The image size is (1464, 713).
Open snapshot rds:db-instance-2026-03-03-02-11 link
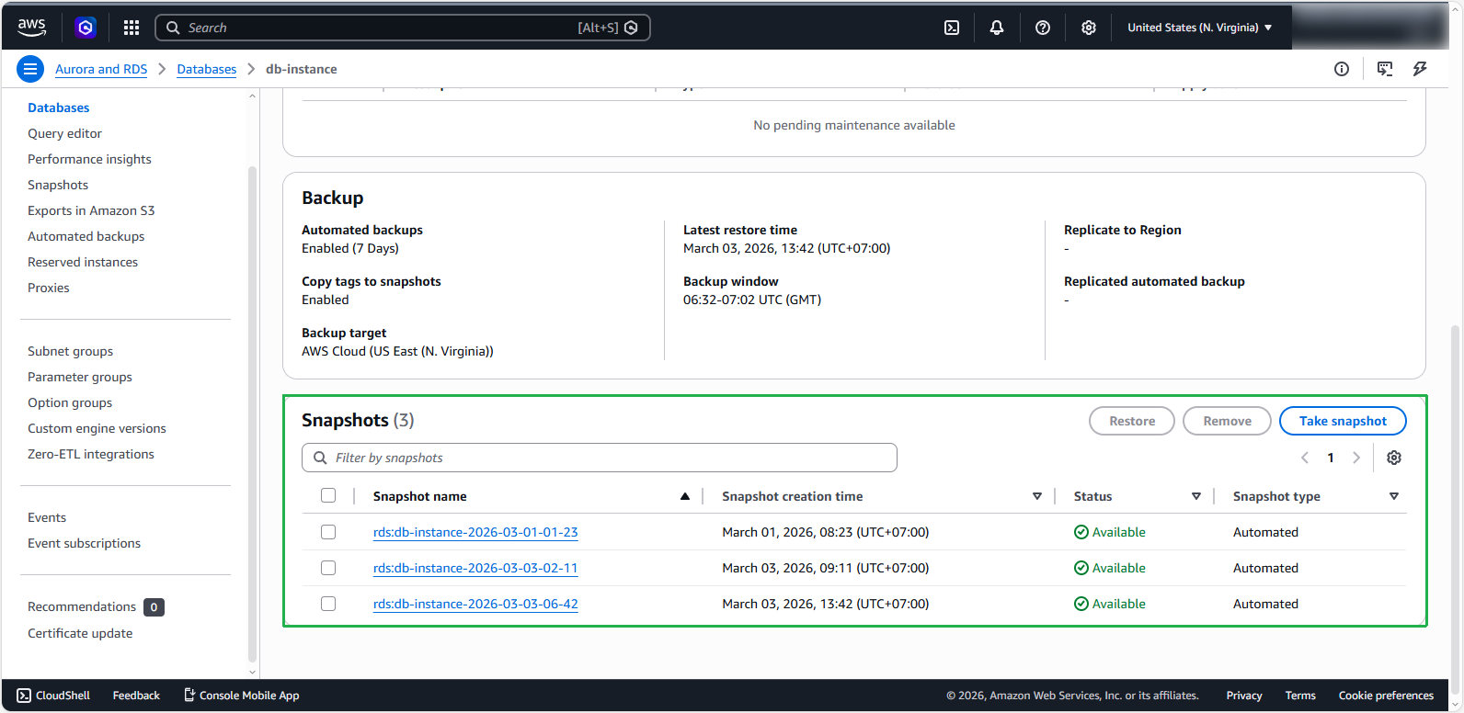coord(475,568)
